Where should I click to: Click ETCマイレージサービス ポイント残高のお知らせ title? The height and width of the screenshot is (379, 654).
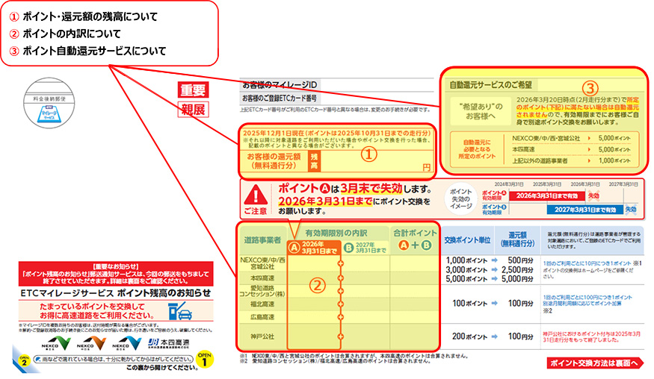tap(116, 293)
